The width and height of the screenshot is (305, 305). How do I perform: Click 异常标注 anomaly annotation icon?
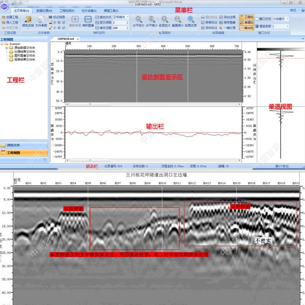click(203, 22)
